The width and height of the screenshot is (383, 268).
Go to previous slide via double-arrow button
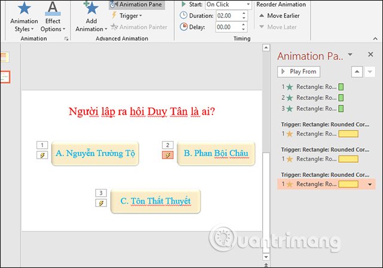[x=266, y=264]
